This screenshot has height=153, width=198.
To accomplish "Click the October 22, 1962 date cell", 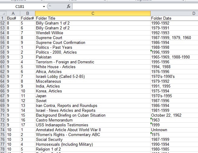I will coord(174,115).
